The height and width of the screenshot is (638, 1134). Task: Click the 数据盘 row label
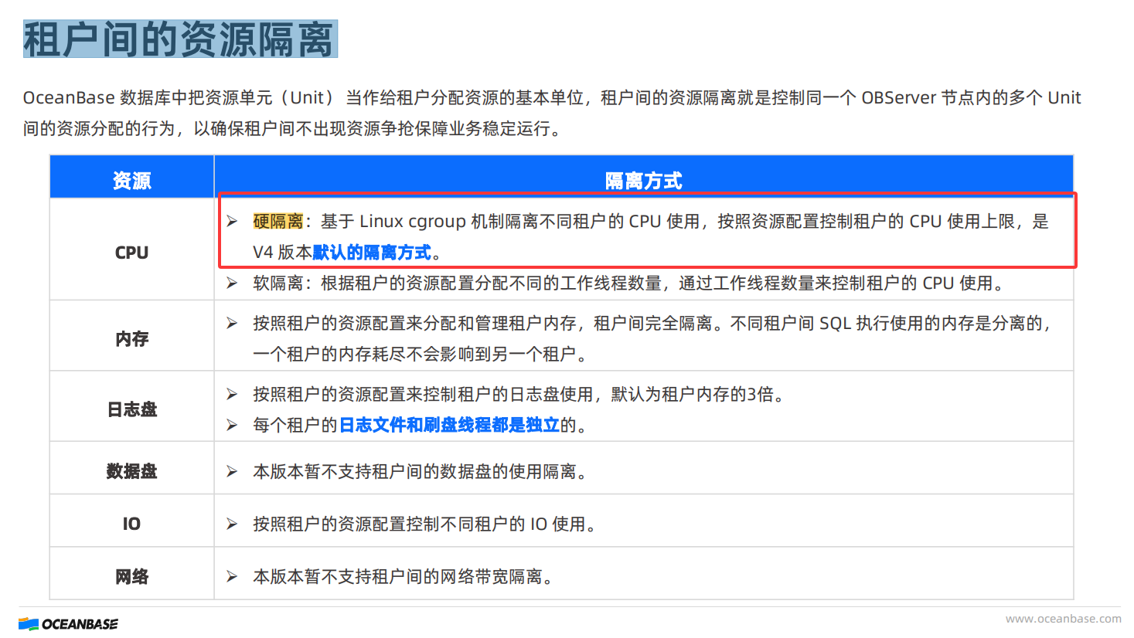(131, 471)
